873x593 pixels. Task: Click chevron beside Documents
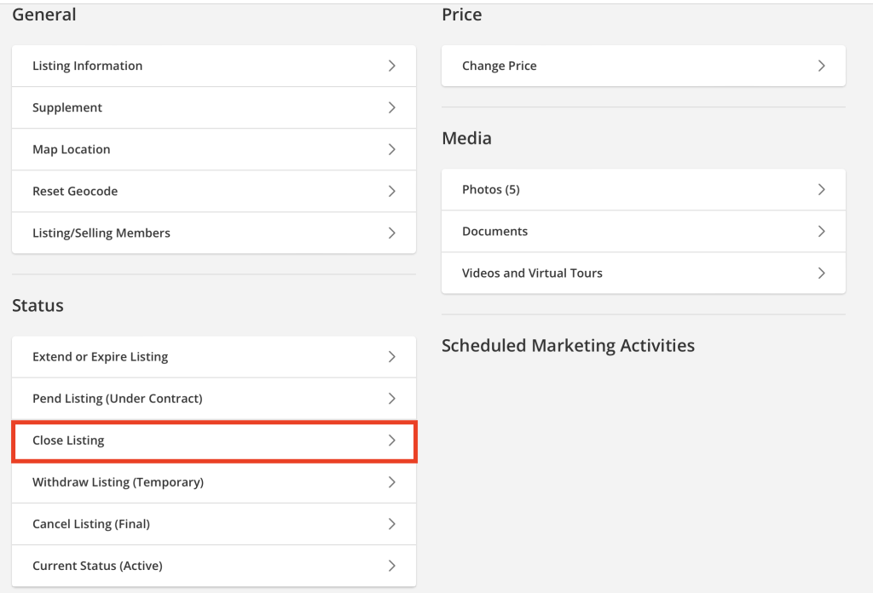(x=822, y=231)
